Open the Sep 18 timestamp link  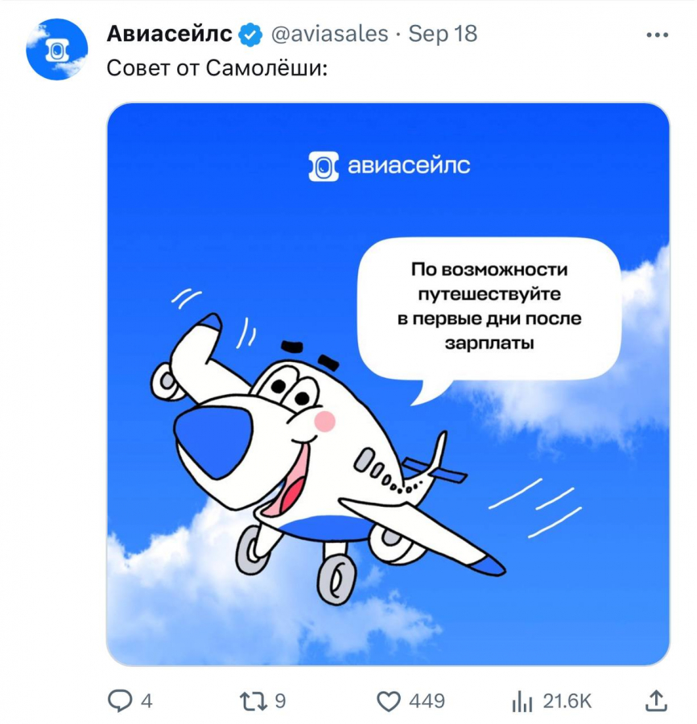tap(443, 34)
